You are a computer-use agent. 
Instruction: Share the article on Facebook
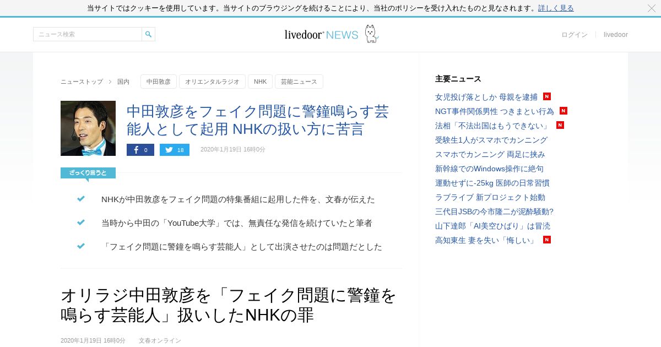140,150
